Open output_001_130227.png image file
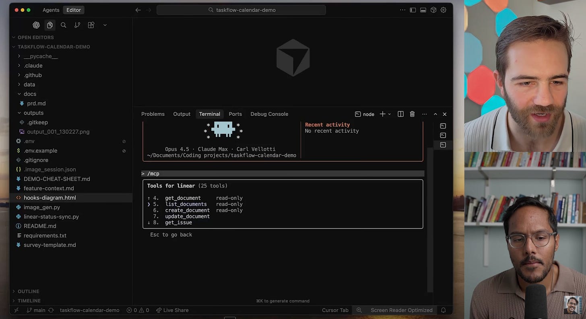Screen dimensions: 586x319 58,132
